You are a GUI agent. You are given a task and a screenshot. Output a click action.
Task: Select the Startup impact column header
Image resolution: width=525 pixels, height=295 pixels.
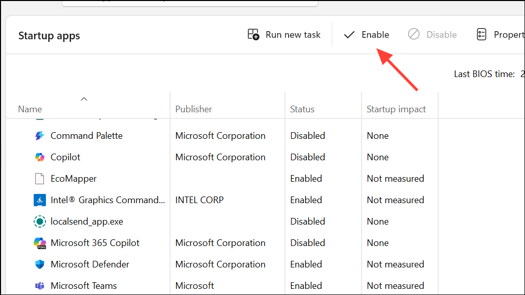pos(396,109)
